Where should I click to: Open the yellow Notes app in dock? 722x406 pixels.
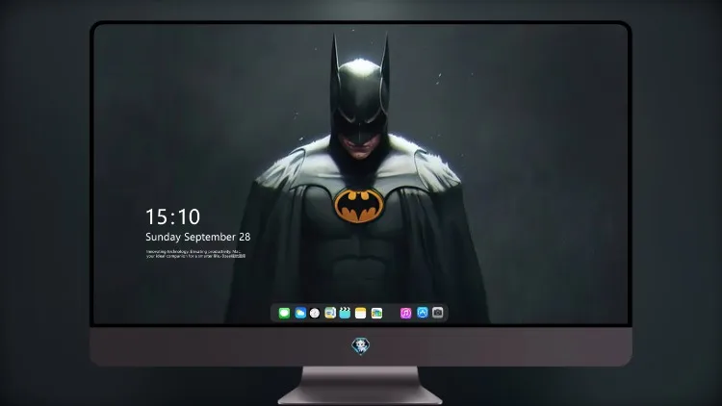click(361, 313)
